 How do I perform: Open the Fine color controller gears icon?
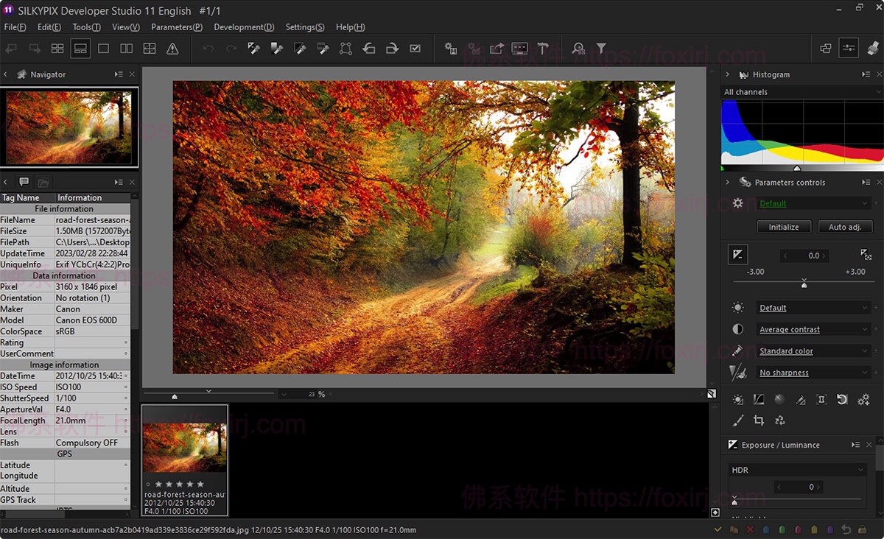tap(863, 400)
